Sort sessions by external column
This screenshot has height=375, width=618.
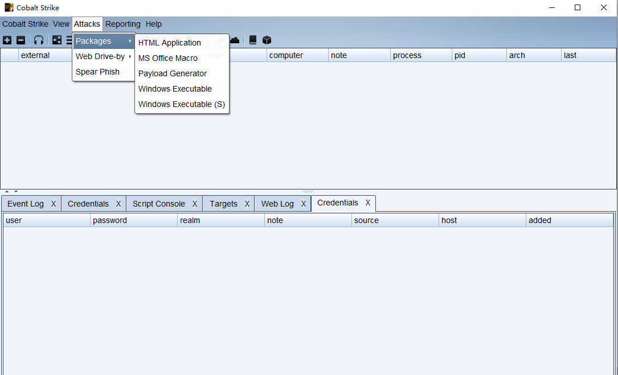point(50,55)
